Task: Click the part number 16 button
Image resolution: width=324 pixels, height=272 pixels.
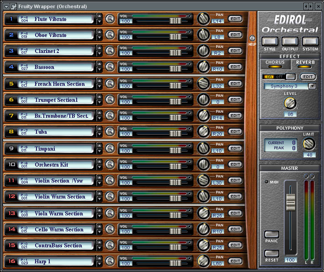Action: click(x=11, y=261)
